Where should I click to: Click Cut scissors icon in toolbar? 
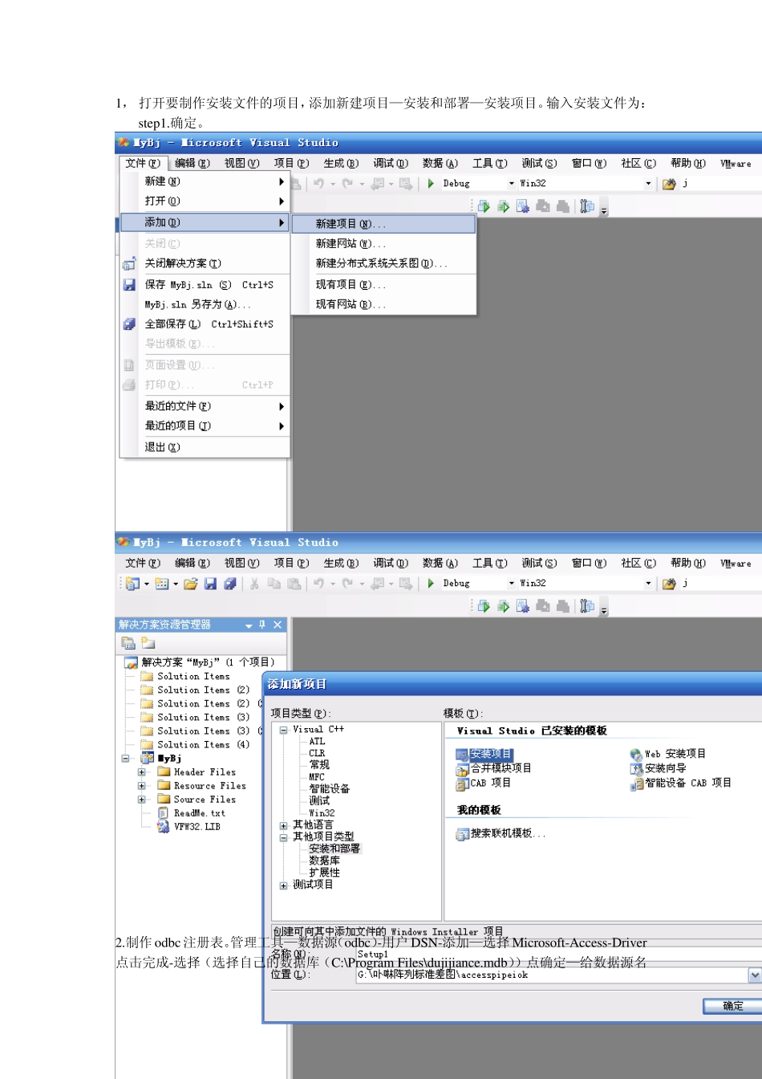click(254, 584)
